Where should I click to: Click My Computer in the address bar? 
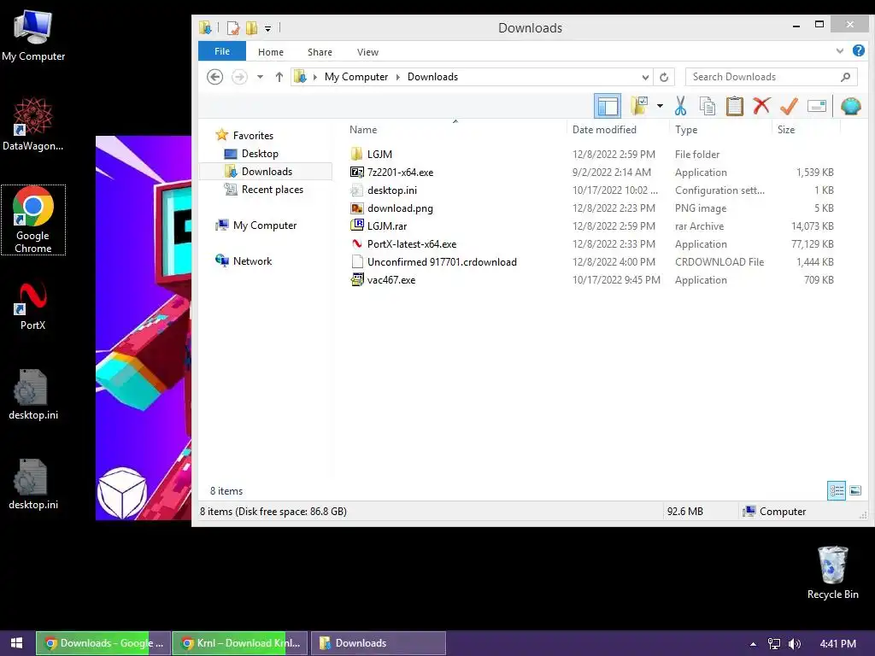(356, 76)
